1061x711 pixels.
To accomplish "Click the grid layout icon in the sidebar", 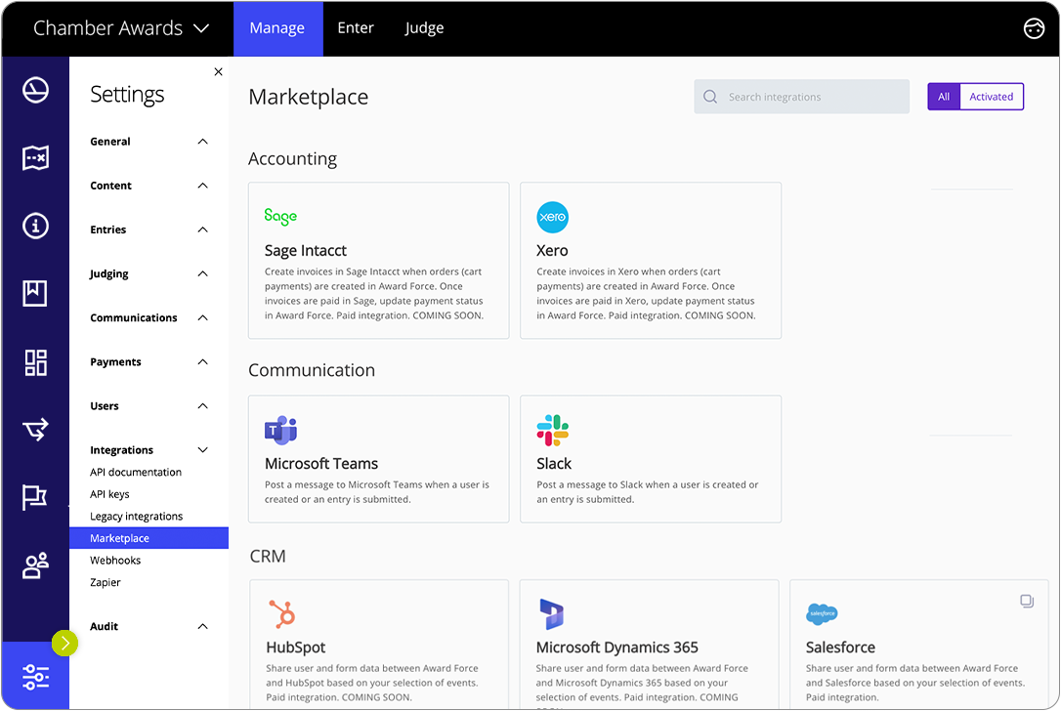I will point(35,362).
